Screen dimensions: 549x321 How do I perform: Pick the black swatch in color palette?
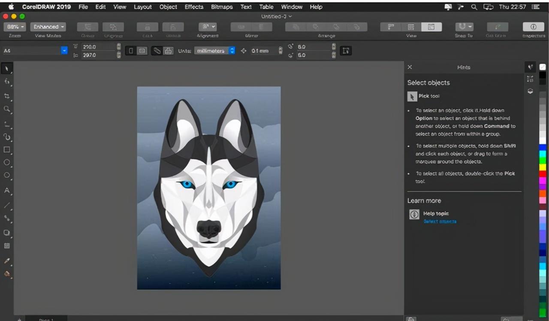click(x=543, y=75)
